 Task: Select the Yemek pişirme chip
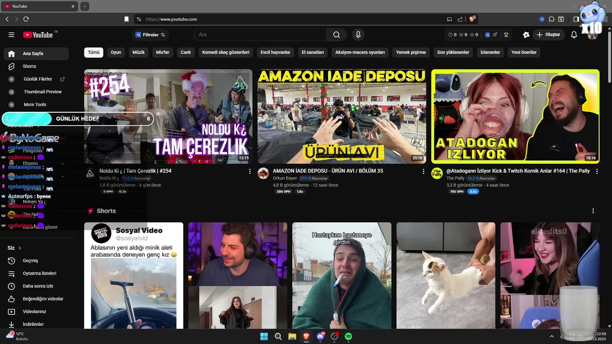point(411,53)
